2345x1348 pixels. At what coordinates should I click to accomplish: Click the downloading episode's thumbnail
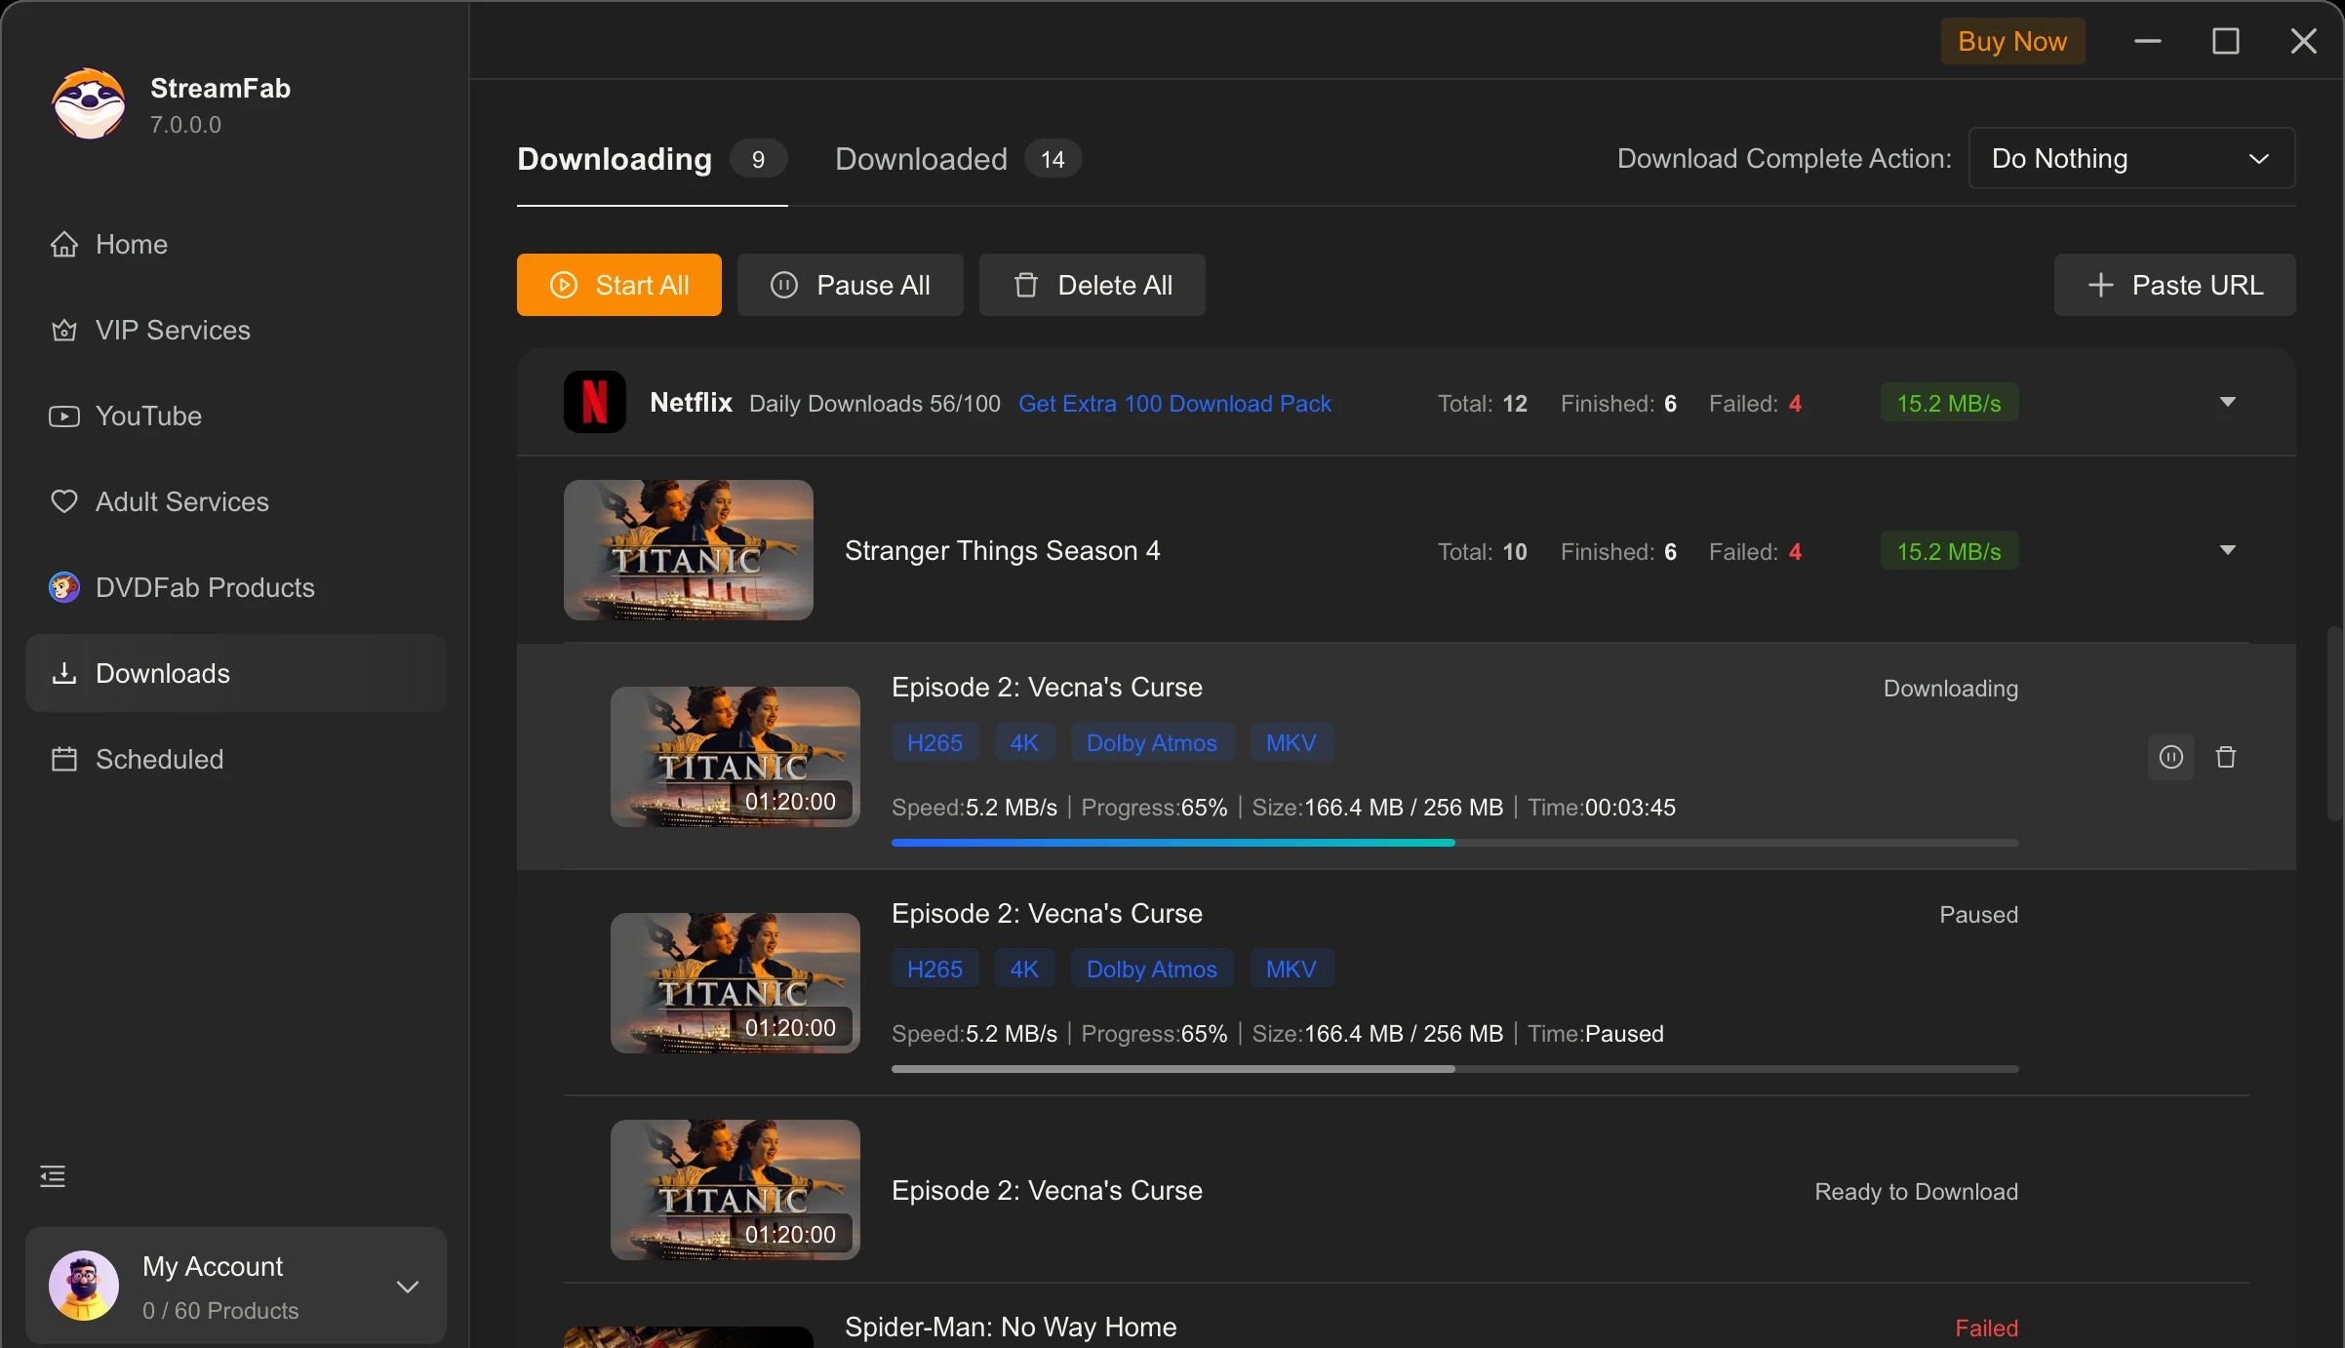tap(735, 757)
